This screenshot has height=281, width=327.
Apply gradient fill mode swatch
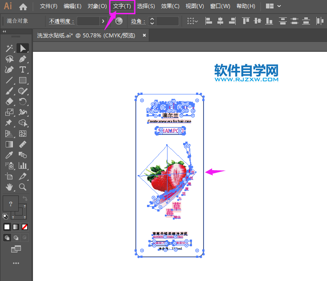click(16, 227)
